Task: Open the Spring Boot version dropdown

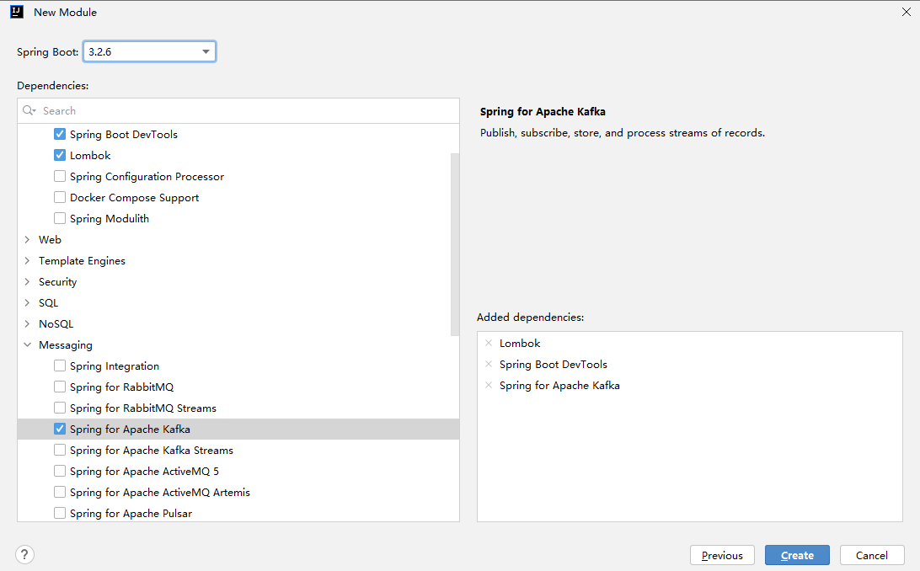Action: (206, 52)
